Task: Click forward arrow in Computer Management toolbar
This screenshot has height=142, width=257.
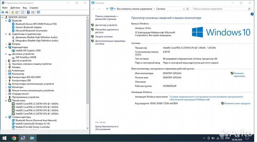Action: (7, 12)
